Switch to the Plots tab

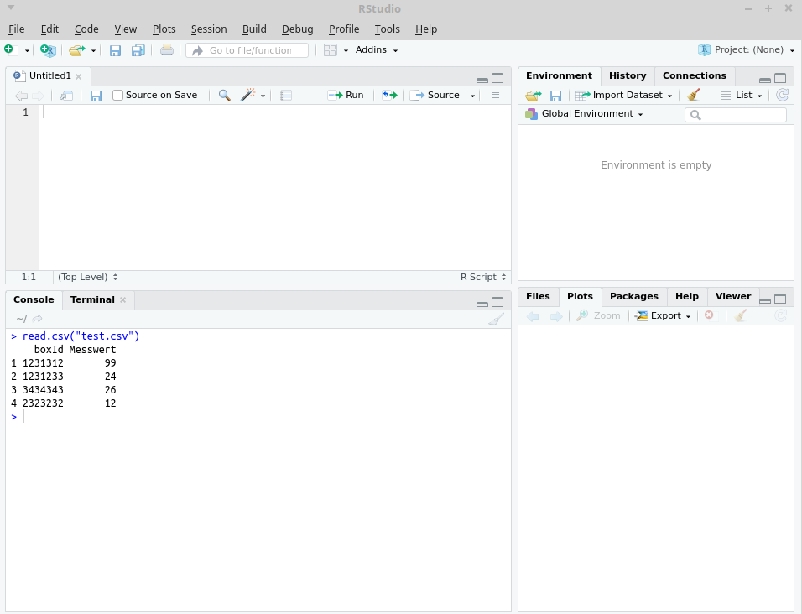pyautogui.click(x=580, y=297)
